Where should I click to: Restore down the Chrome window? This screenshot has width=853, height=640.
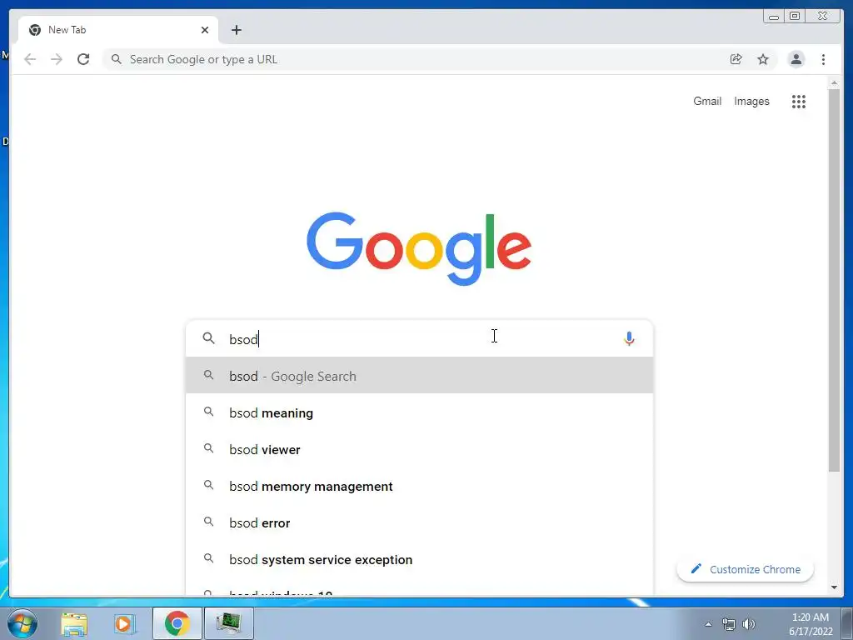tap(794, 17)
